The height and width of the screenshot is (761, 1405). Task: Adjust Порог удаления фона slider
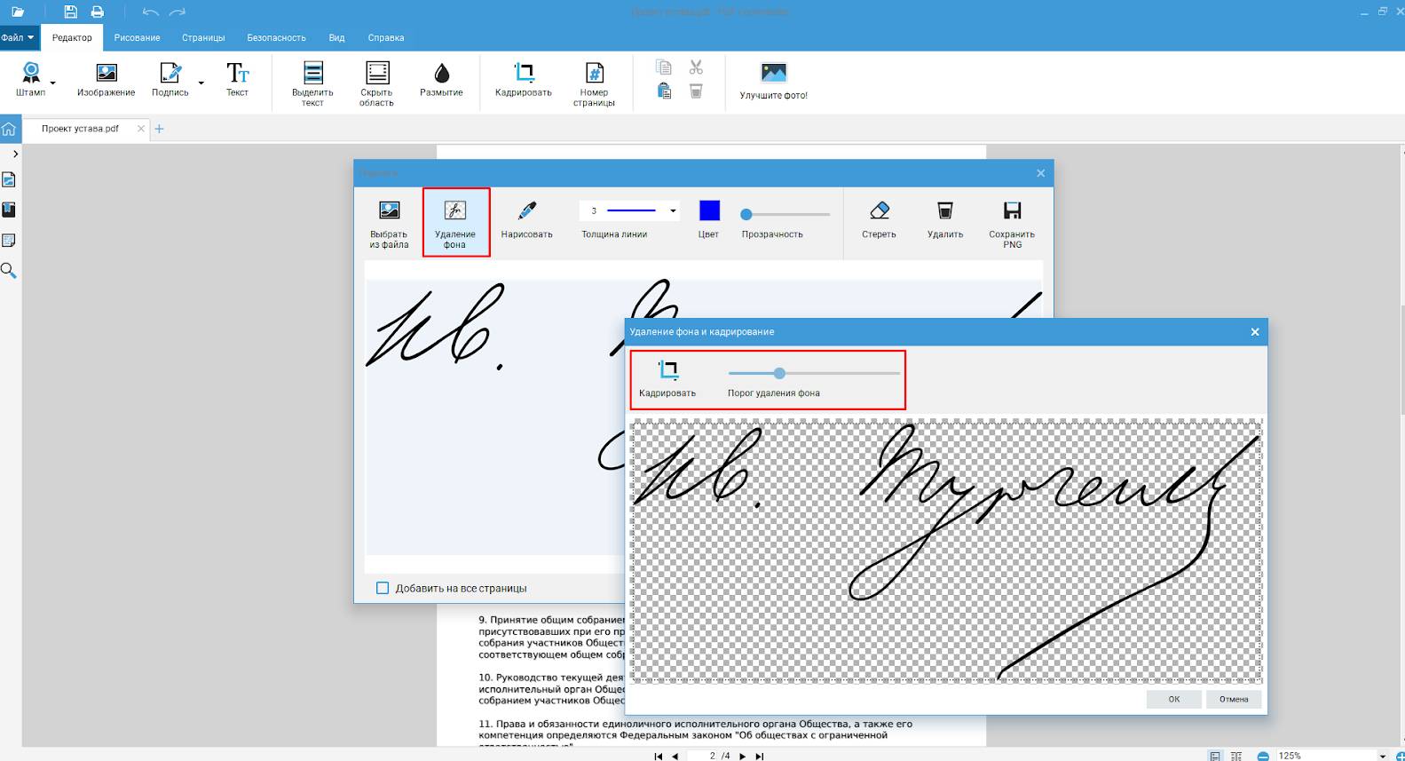point(814,373)
